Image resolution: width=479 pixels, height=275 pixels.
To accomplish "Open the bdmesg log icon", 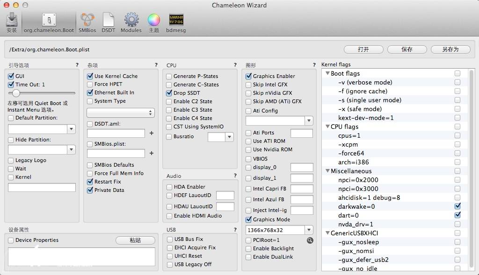I will pos(176,21).
